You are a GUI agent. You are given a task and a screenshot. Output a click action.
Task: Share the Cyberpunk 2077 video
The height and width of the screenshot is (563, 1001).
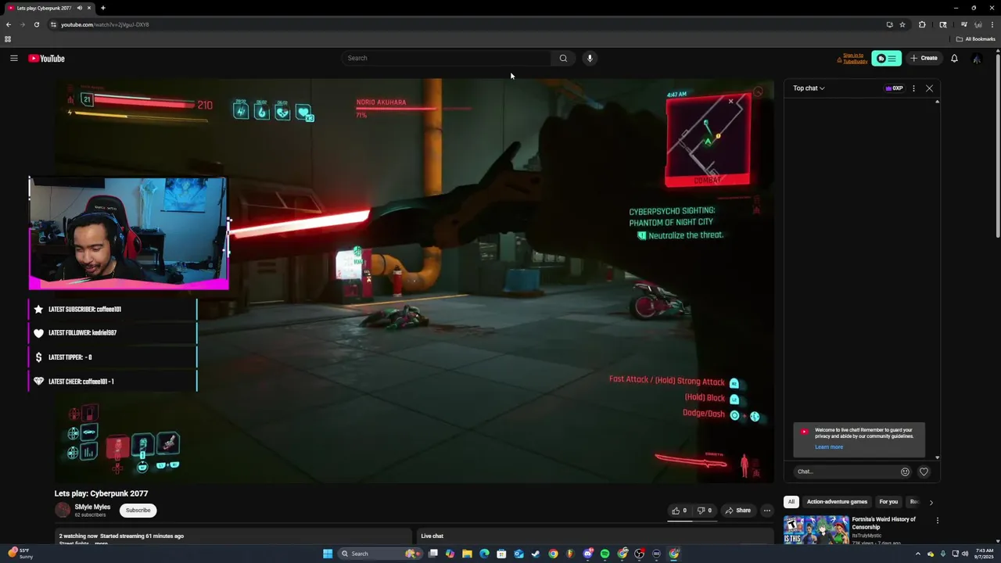pyautogui.click(x=737, y=511)
